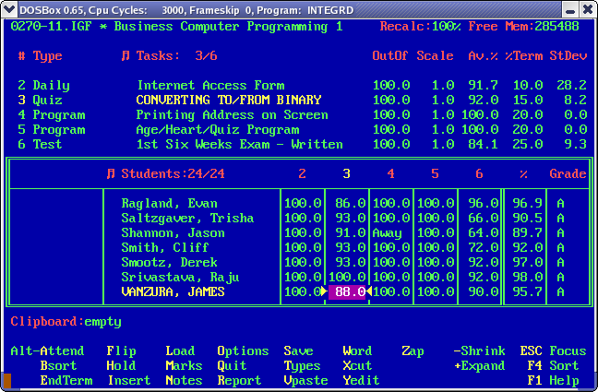This screenshot has height=392, width=598.
Task: Click the 'StDev' column header
Action: tap(568, 56)
